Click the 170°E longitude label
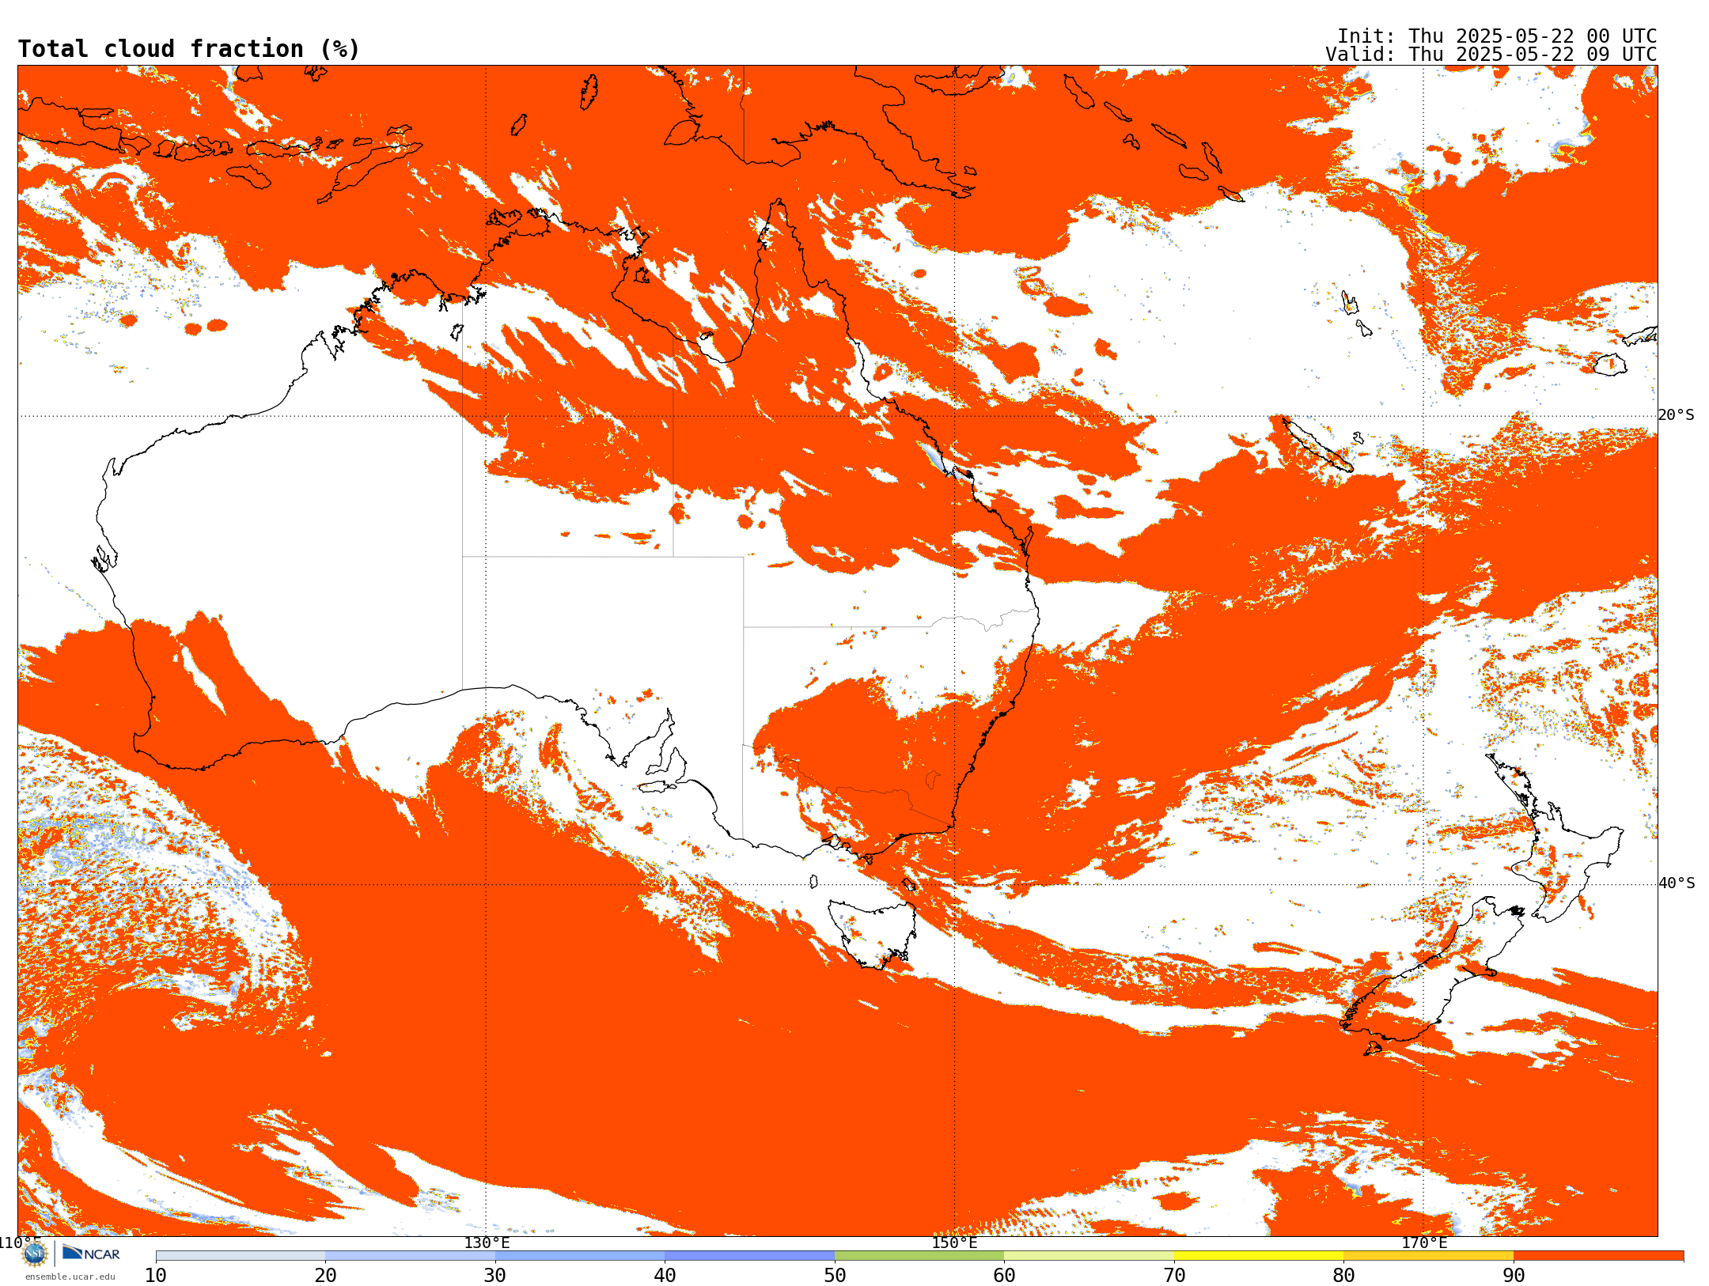Screen dimensions: 1709x1286 (x=1424, y=1243)
